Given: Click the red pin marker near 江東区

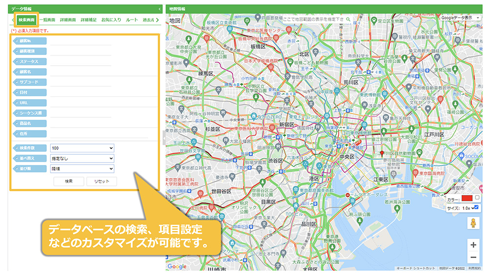Looking at the screenshot, I should pos(382,153).
